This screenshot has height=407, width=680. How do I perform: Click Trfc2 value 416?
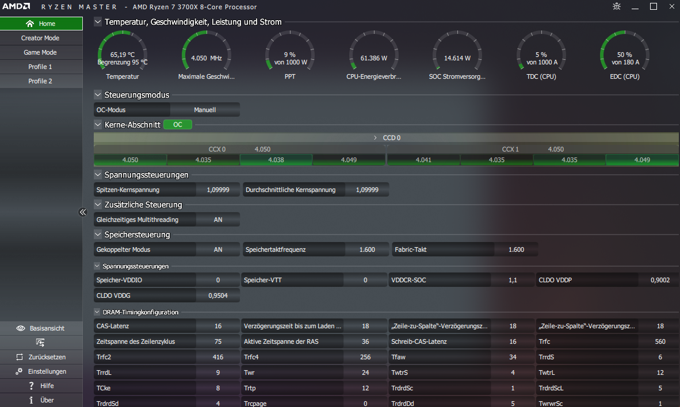coord(217,357)
